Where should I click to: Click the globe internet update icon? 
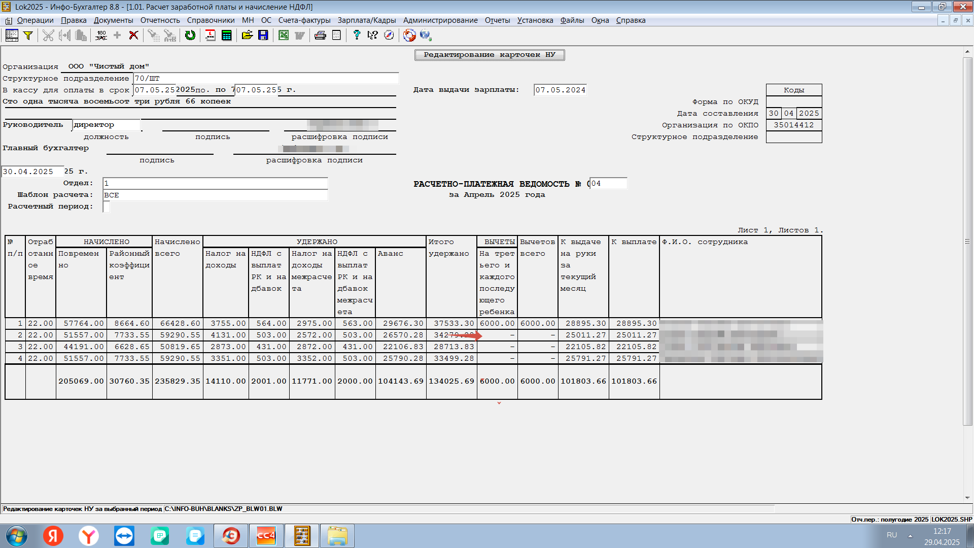pos(426,35)
